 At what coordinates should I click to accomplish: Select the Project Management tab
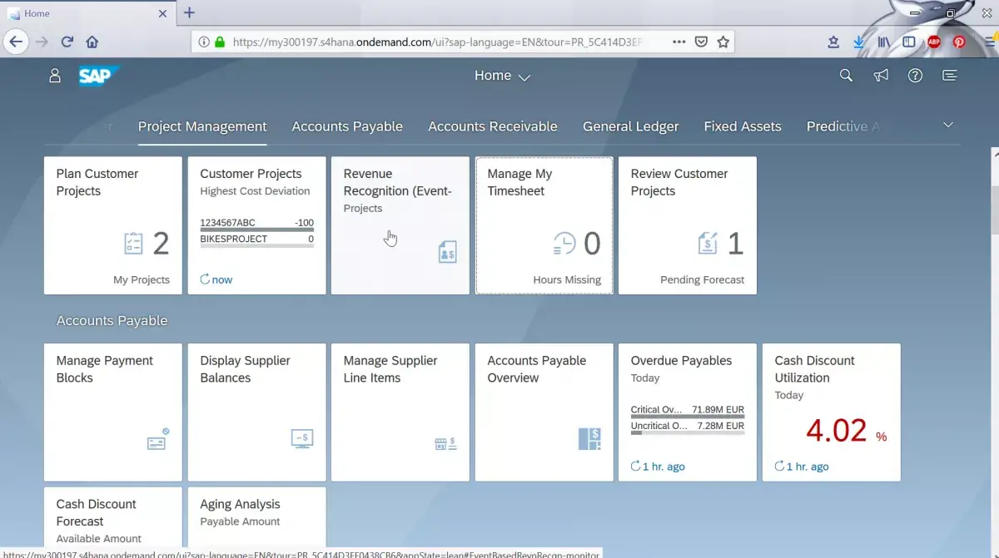(x=202, y=126)
